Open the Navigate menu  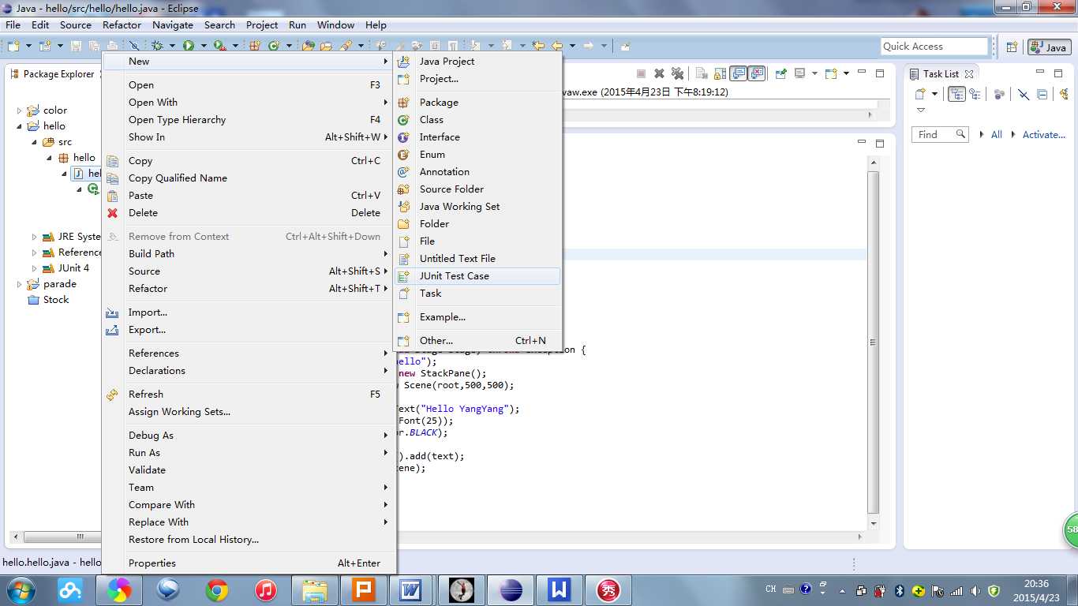[x=173, y=24]
